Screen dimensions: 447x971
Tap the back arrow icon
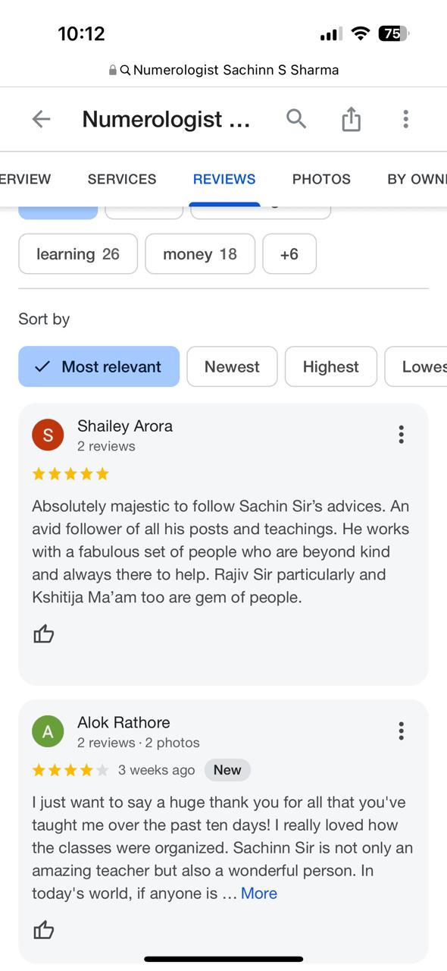click(41, 119)
